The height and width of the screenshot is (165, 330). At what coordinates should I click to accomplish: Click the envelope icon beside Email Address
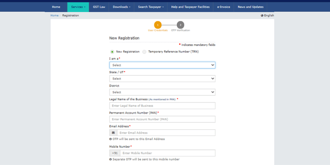click(113, 133)
